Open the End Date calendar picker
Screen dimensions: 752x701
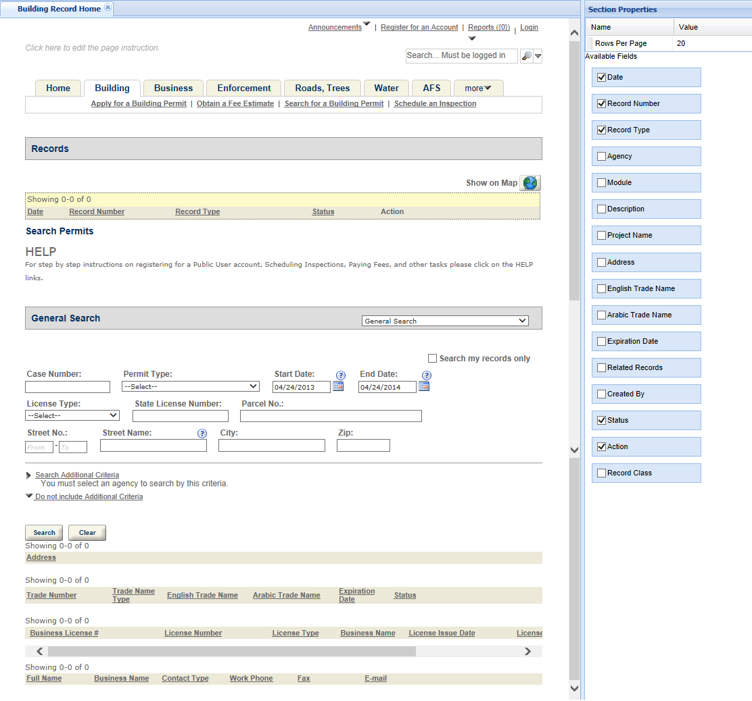click(424, 386)
